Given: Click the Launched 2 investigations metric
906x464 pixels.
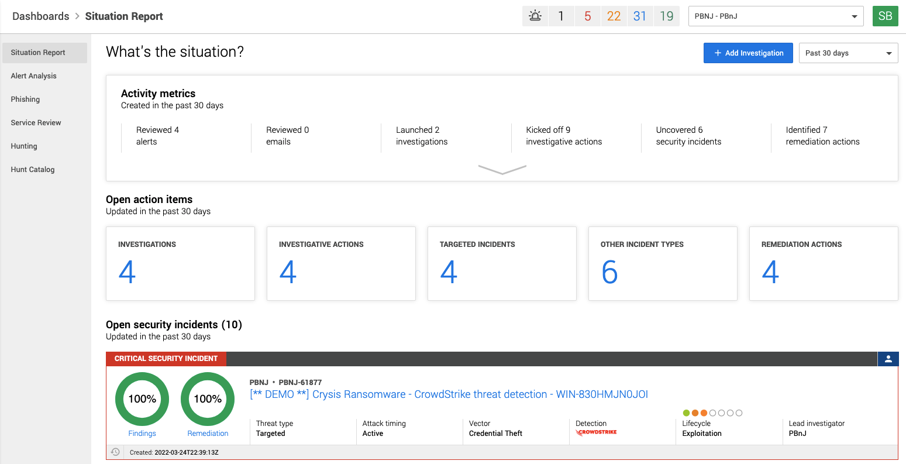Looking at the screenshot, I should 422,136.
